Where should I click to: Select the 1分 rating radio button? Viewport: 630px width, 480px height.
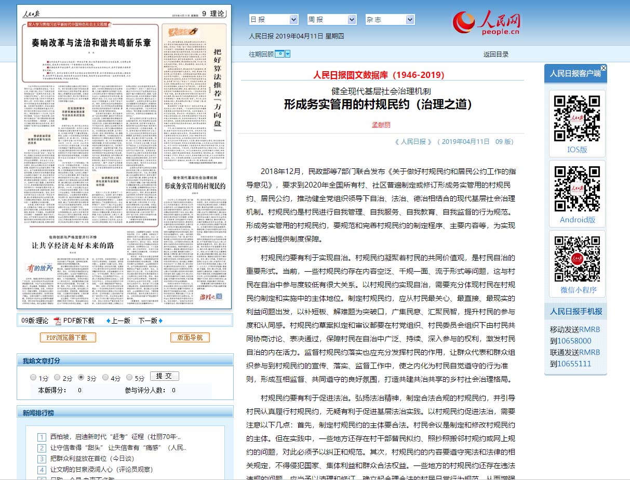point(33,378)
